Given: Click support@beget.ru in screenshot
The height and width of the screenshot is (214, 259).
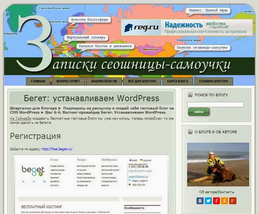Looking at the screenshot, I should (x=138, y=177).
